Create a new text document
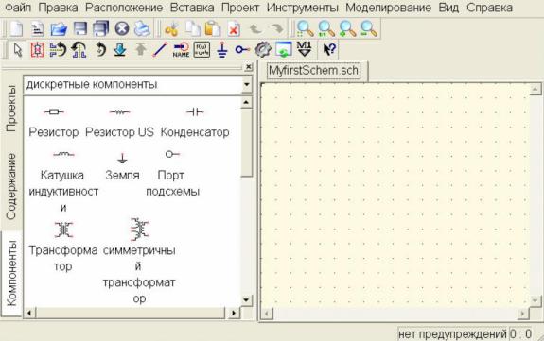 [37, 28]
